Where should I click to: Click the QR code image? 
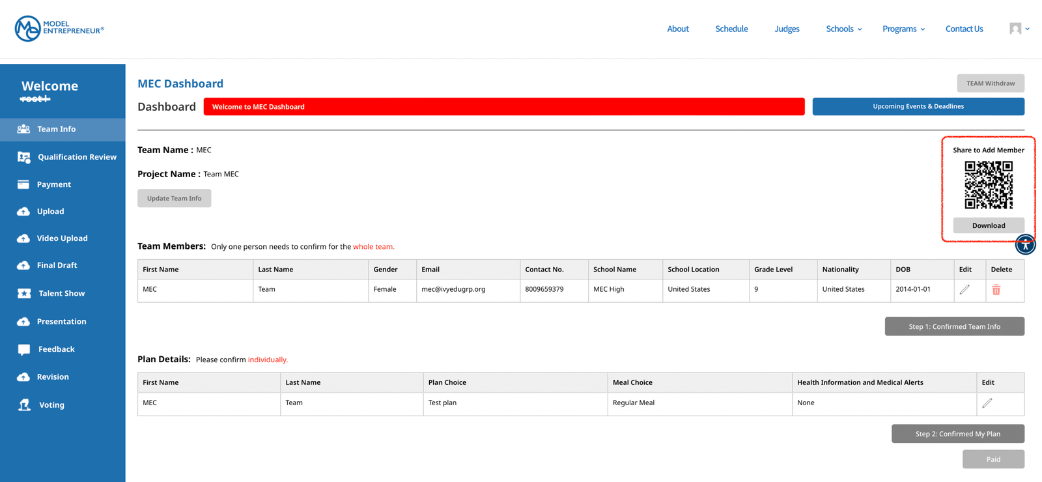[988, 185]
